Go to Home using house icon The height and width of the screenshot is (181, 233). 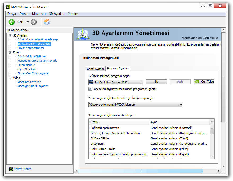(47, 22)
